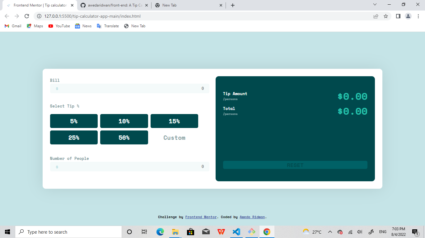Focus the Bill amount input field
This screenshot has height=238, width=425.
point(130,88)
